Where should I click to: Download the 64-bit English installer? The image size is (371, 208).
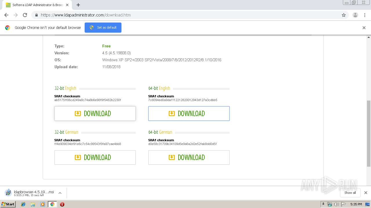pyautogui.click(x=189, y=114)
